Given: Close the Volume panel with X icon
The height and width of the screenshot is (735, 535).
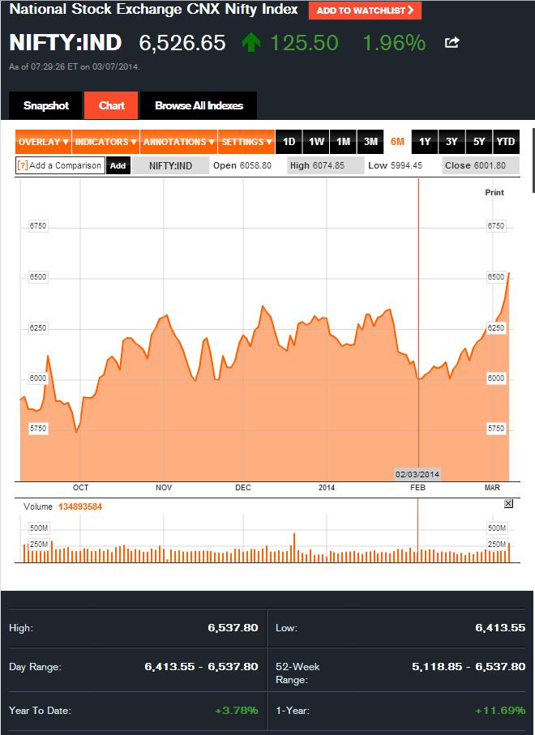Looking at the screenshot, I should click(508, 503).
